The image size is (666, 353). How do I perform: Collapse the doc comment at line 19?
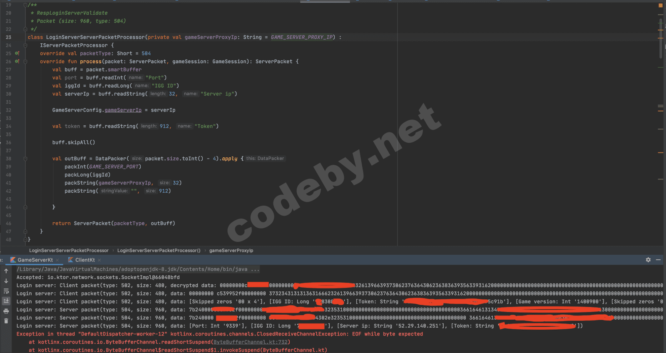pos(25,5)
